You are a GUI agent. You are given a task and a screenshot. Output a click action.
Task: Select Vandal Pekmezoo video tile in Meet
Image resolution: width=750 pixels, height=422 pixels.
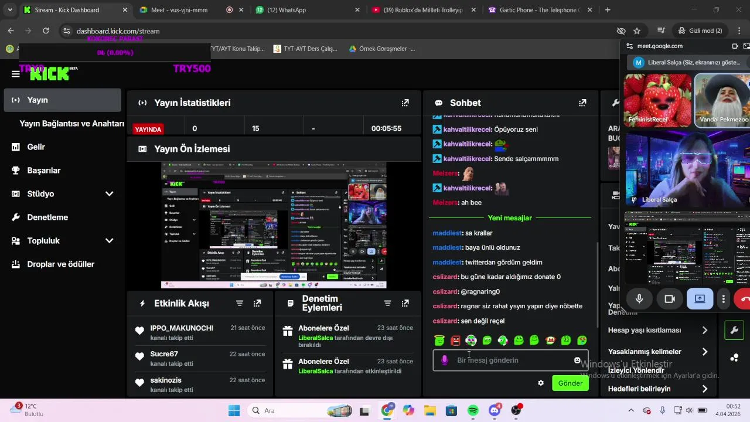point(722,100)
